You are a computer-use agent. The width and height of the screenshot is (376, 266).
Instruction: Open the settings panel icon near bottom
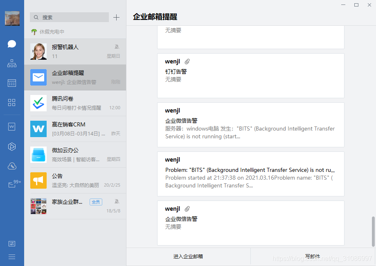pyautogui.click(x=12, y=243)
